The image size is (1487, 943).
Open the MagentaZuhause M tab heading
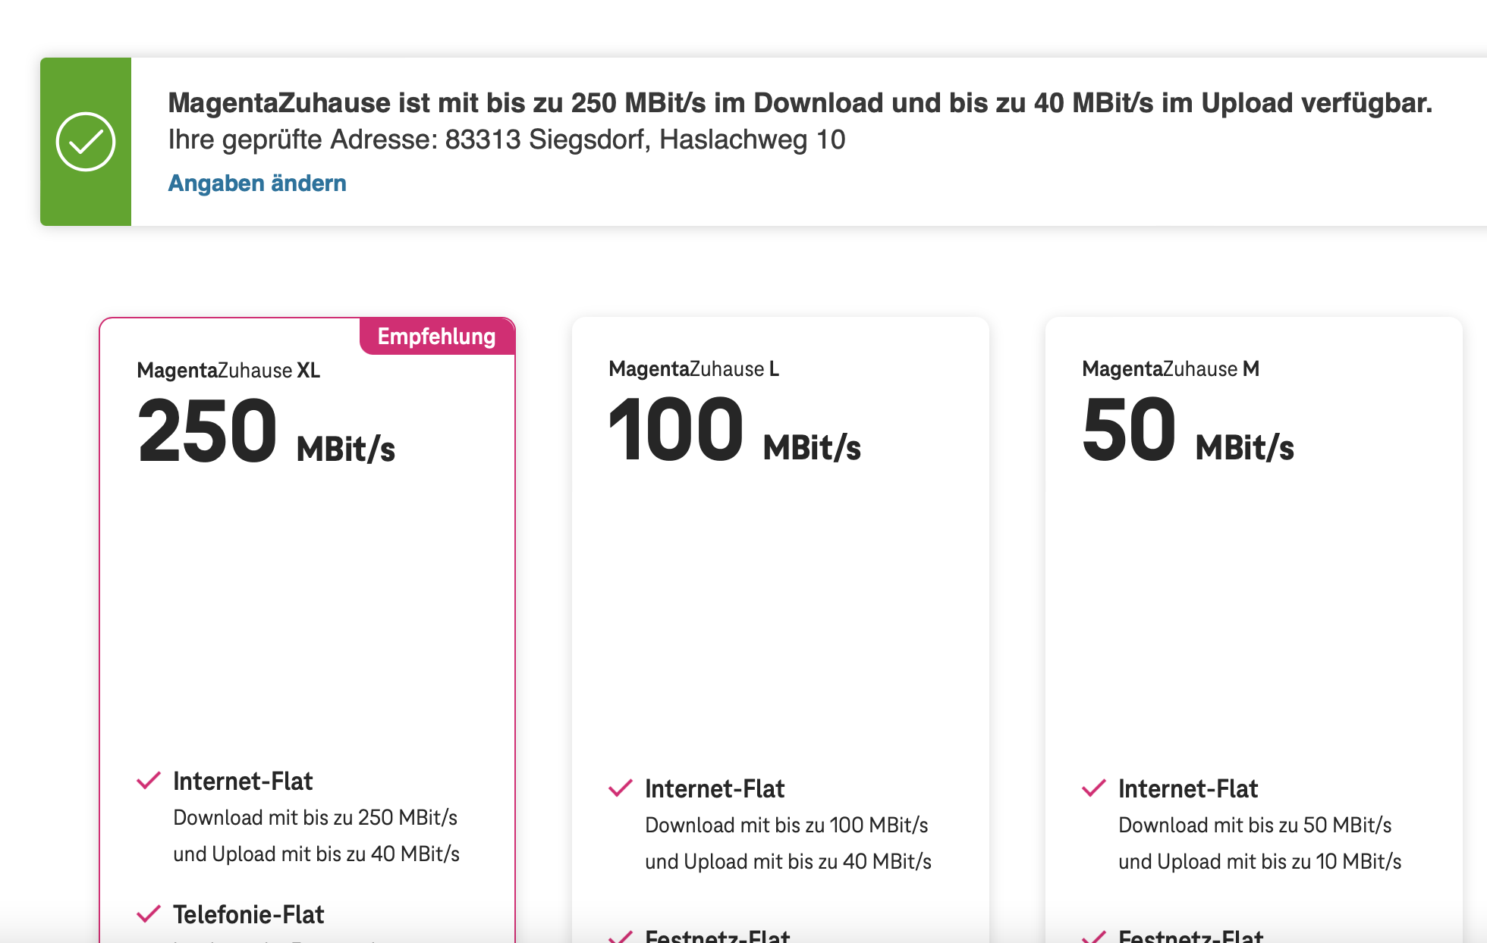(x=1169, y=371)
